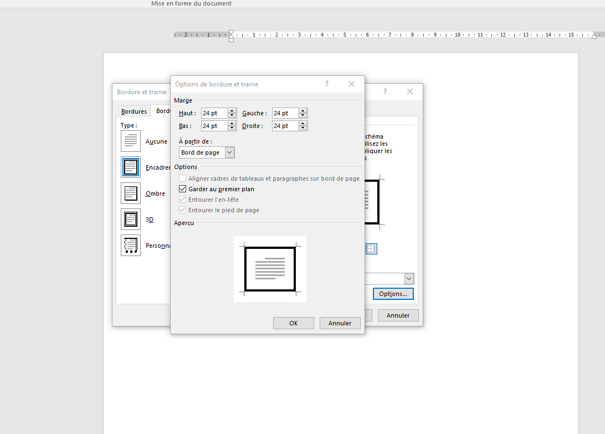Check Aligner cadres de tableaux et paragraphes
The image size is (605, 434).
(x=182, y=178)
